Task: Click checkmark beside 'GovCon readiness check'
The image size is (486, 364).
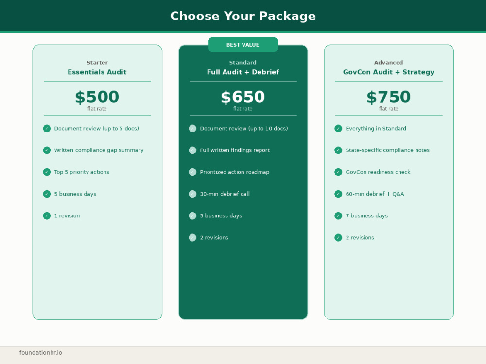Action: point(338,172)
